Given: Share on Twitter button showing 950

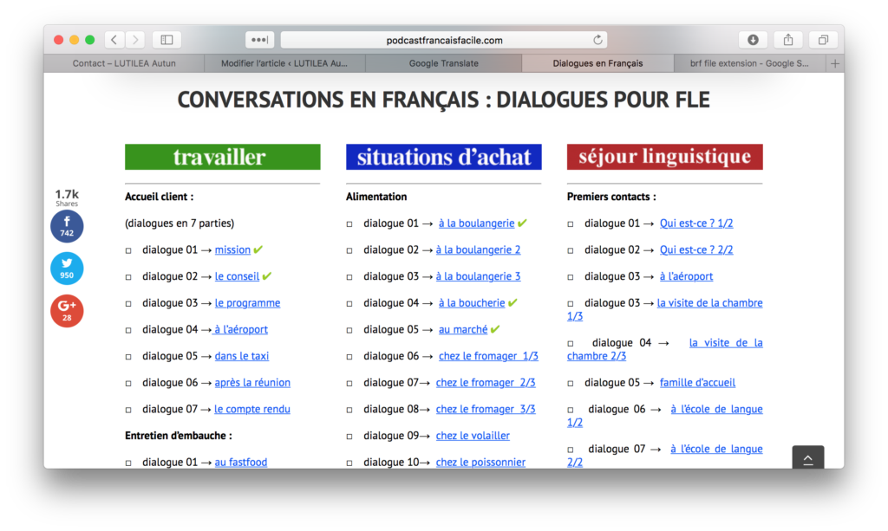Looking at the screenshot, I should [67, 269].
